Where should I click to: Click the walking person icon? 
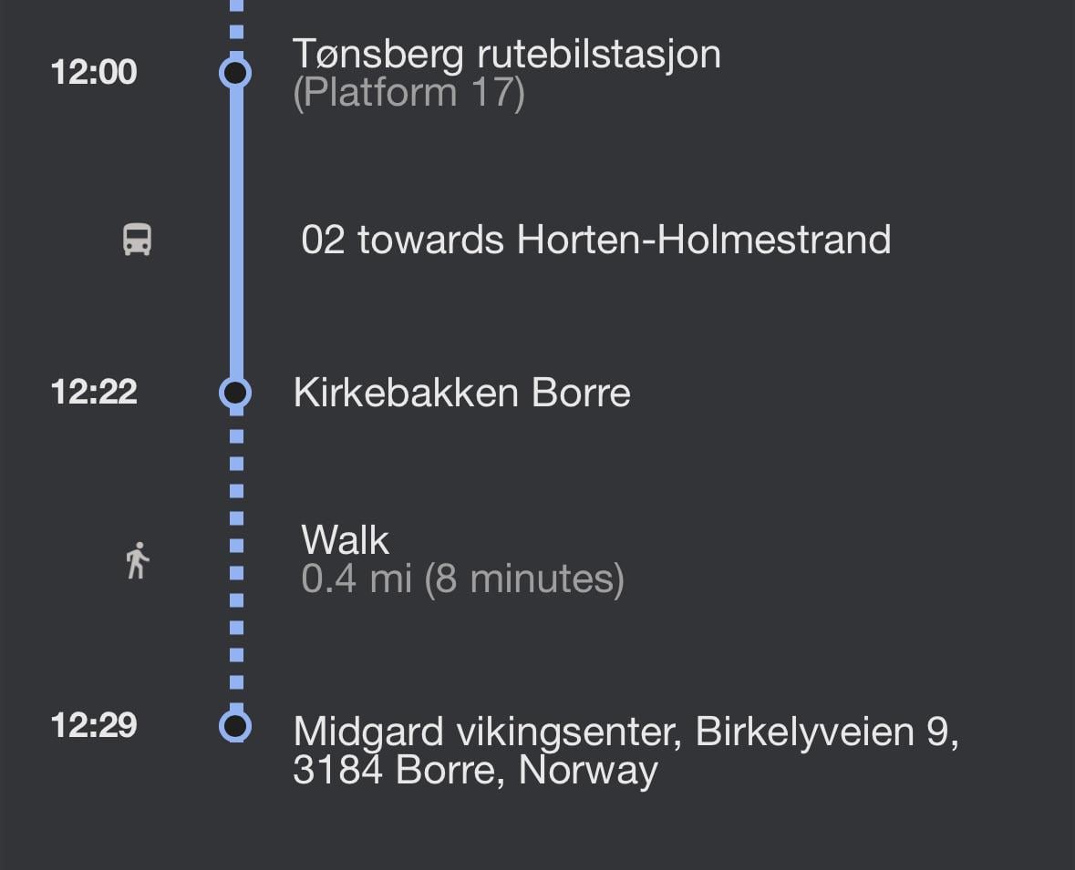(x=138, y=560)
